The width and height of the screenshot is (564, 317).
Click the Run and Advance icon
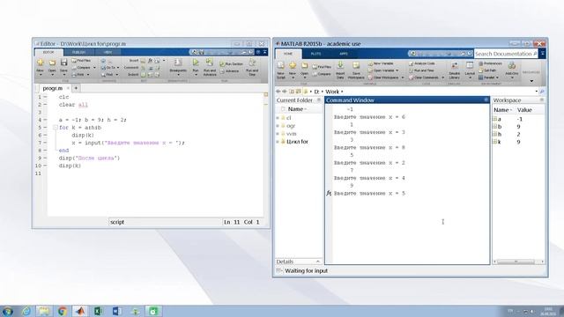210,63
